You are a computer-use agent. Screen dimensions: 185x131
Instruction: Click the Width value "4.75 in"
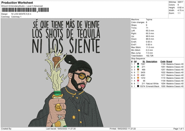(x=180, y=11)
